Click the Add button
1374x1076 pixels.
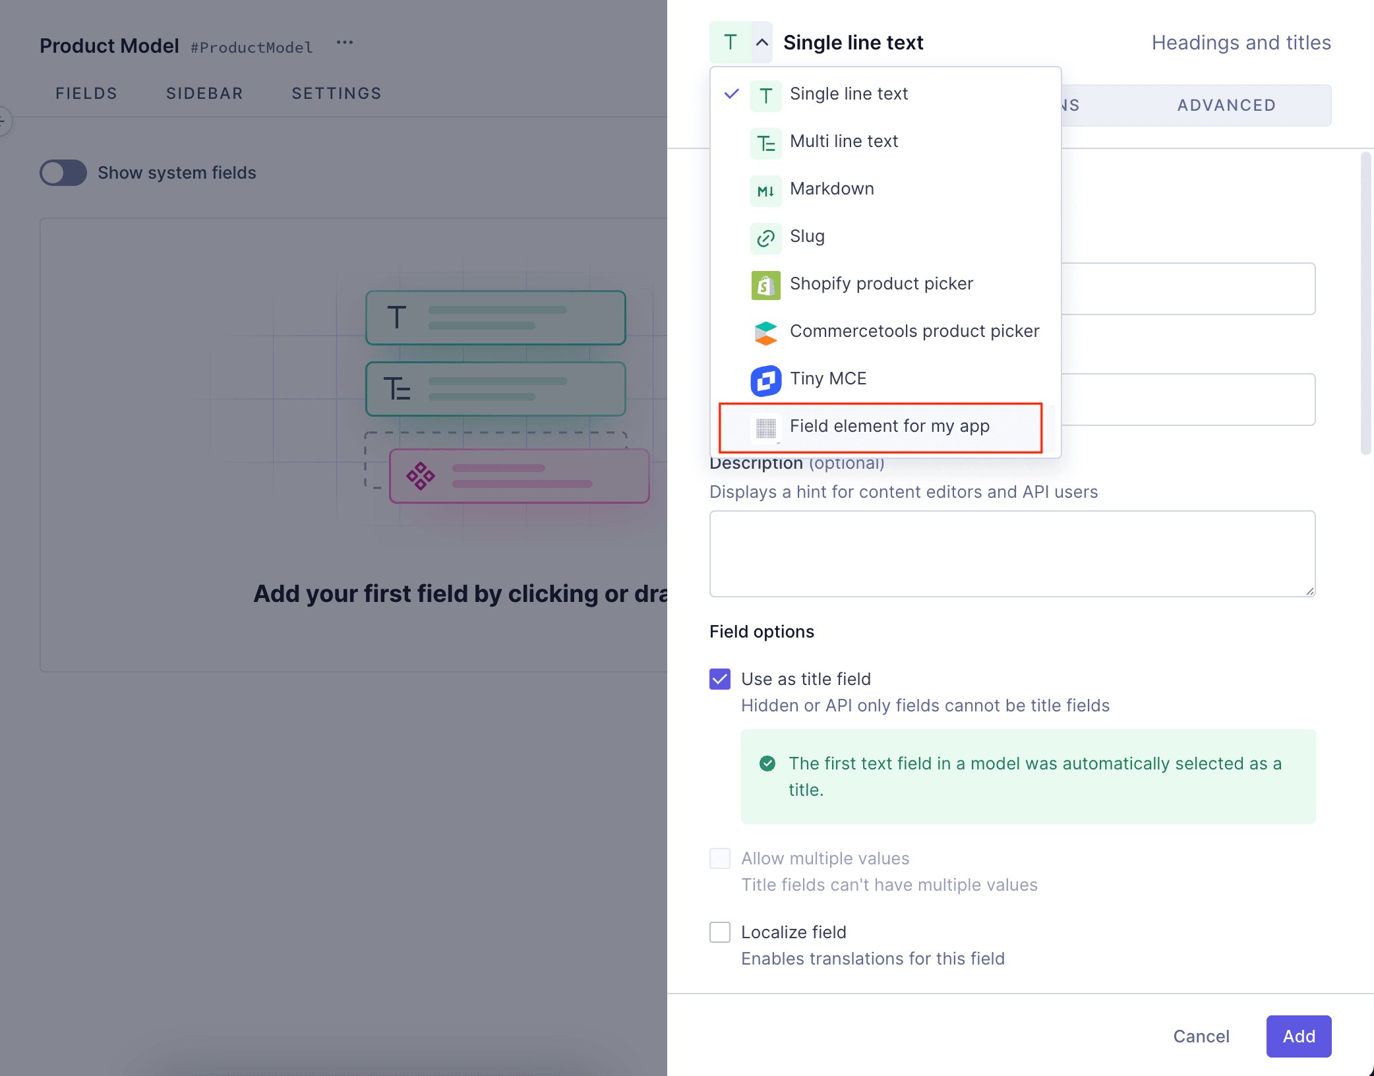click(x=1298, y=1036)
